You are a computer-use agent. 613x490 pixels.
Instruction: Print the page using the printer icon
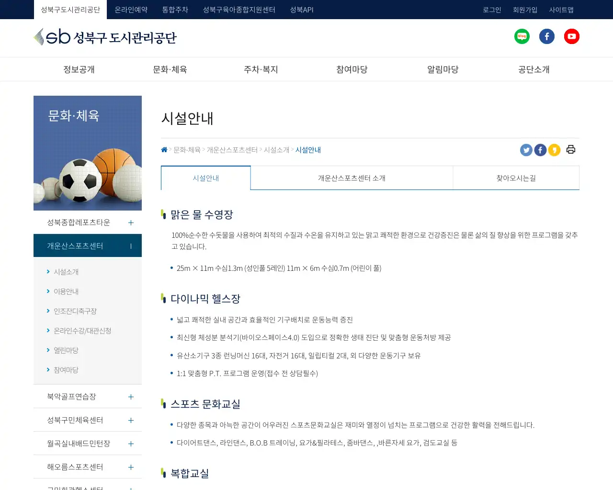(x=570, y=149)
